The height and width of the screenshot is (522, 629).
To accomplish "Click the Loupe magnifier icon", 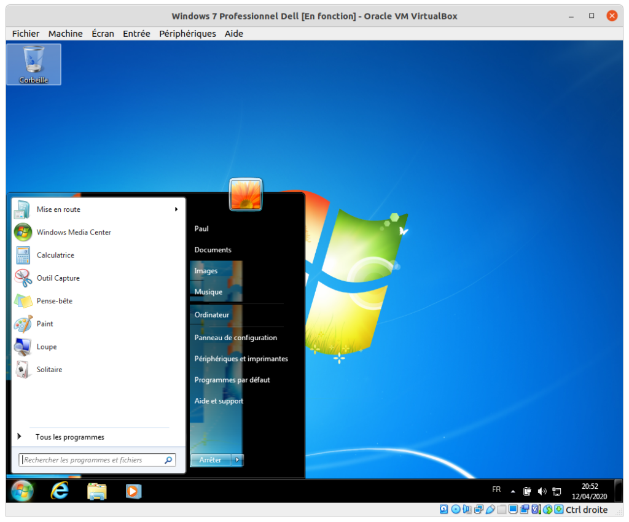I will tap(23, 347).
